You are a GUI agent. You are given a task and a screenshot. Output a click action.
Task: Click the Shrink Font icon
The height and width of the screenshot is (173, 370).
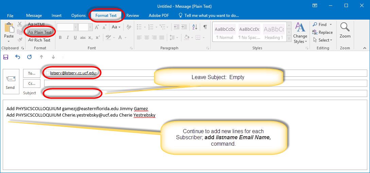click(105, 27)
